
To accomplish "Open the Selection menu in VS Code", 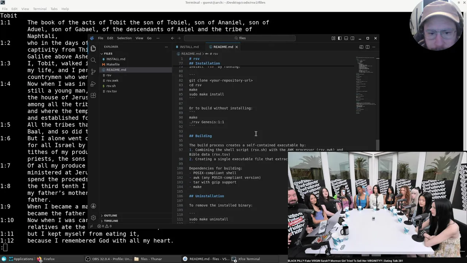I will (124, 38).
